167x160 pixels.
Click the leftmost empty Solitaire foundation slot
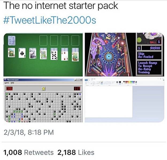[44, 41]
